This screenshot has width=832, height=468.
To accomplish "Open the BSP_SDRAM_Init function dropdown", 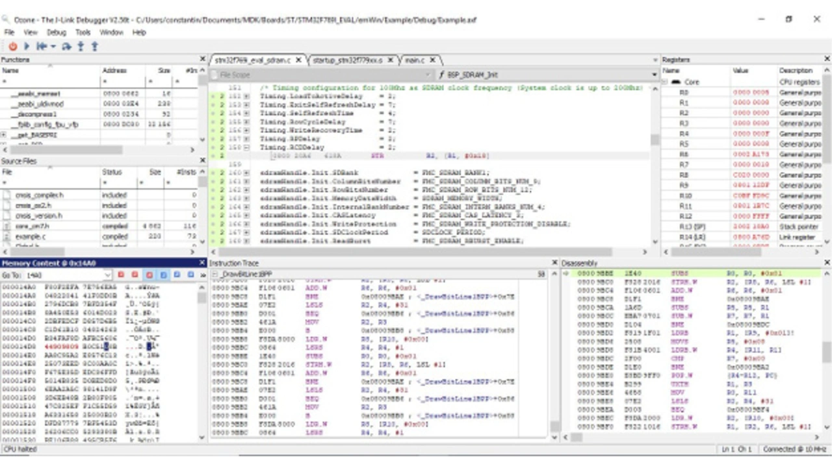I will (655, 75).
